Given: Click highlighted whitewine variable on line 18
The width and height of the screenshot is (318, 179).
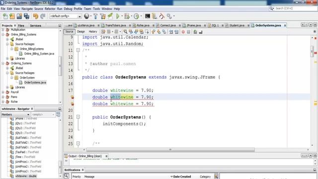Looking at the screenshot, I should [122, 97].
